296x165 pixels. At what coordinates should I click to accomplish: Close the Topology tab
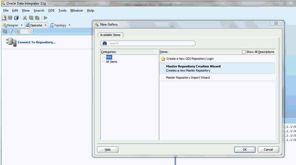(69, 25)
